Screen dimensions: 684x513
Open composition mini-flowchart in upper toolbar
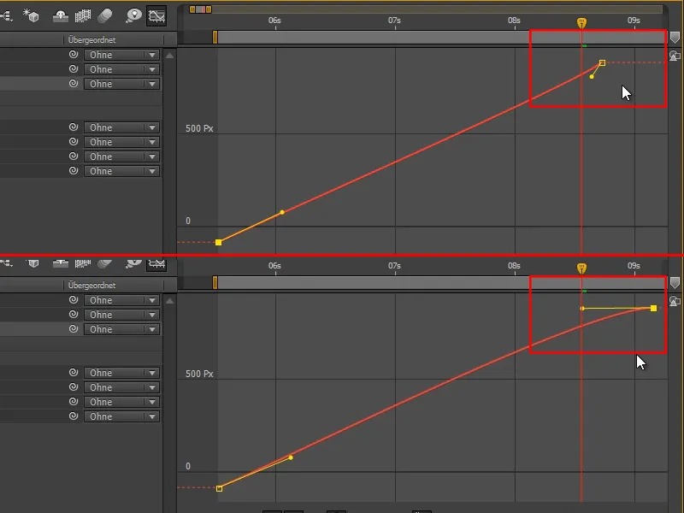(x=6, y=16)
